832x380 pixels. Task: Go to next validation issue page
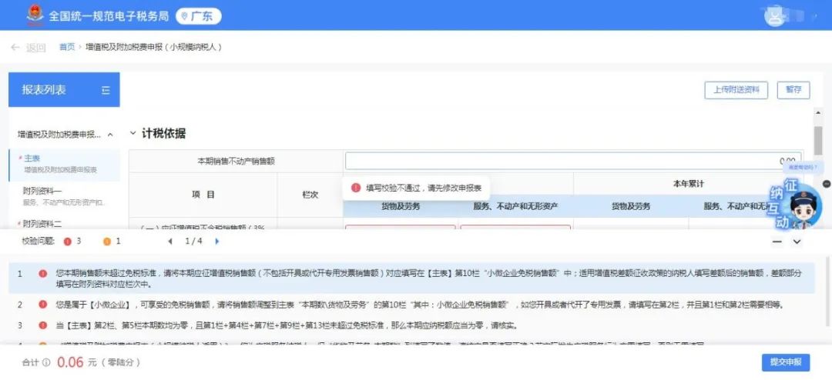pos(216,242)
